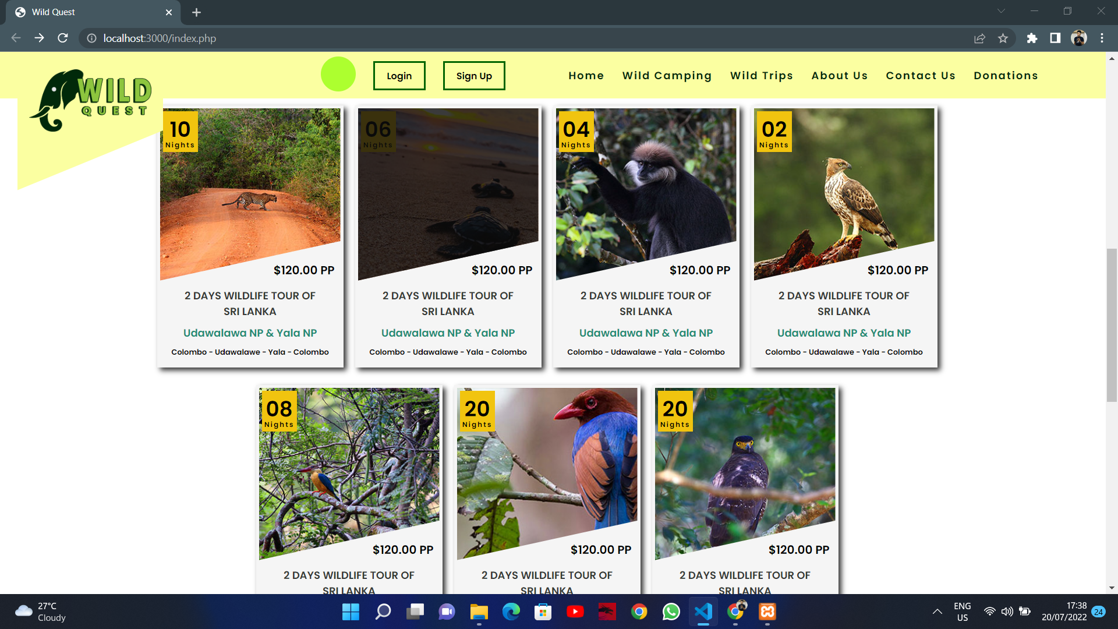Click the share icon in the address bar
This screenshot has height=629, width=1118.
click(x=980, y=38)
